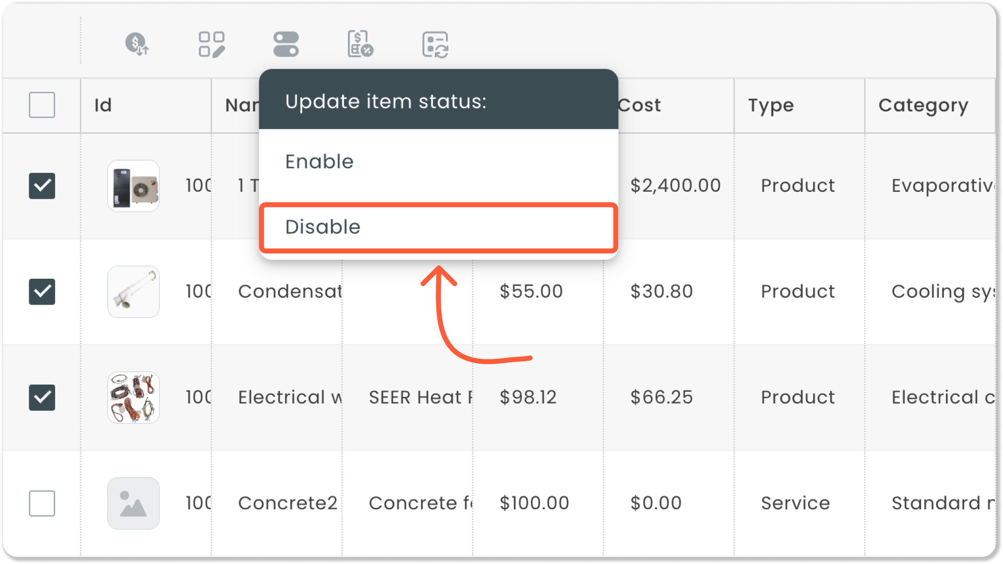Sort by the Category column header
The width and height of the screenshot is (1003, 564).
[x=923, y=105]
